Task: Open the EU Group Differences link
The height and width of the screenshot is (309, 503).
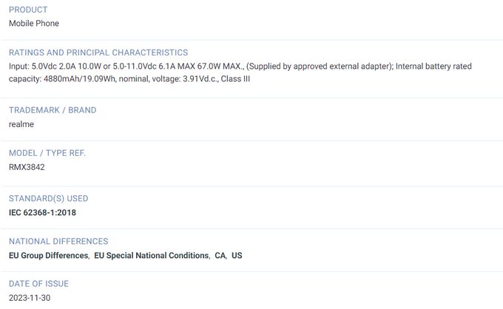Action: coord(48,256)
